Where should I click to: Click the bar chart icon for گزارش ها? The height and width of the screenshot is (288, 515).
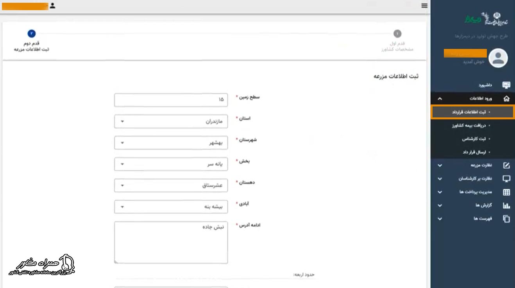(506, 205)
